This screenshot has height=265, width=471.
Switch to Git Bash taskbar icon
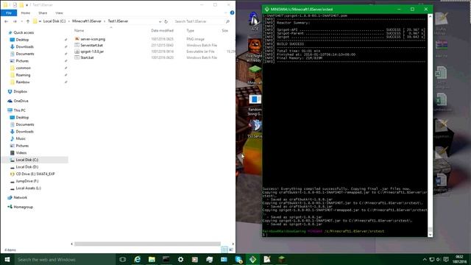point(253,259)
